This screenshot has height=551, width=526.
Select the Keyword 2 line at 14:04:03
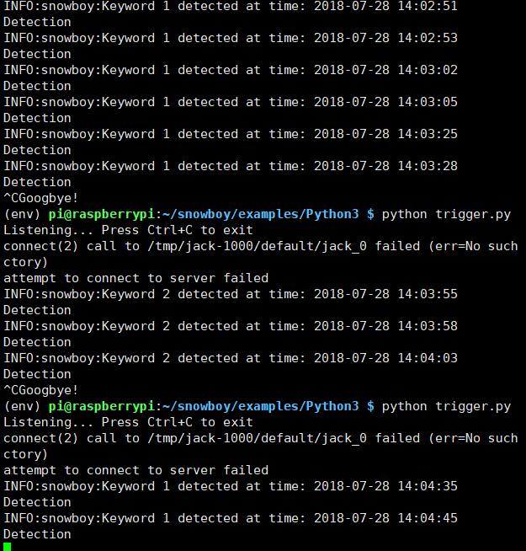(x=231, y=358)
